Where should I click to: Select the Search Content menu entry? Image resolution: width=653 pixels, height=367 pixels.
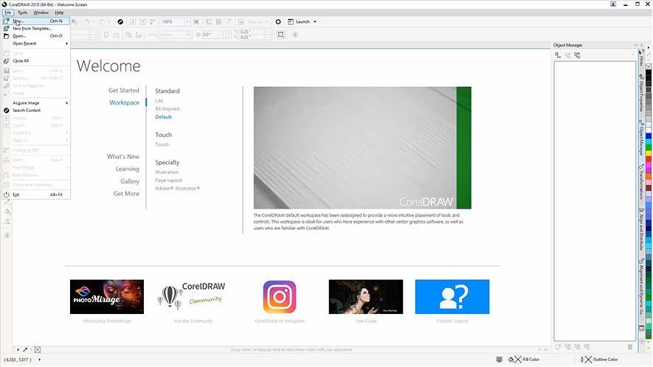click(x=27, y=111)
